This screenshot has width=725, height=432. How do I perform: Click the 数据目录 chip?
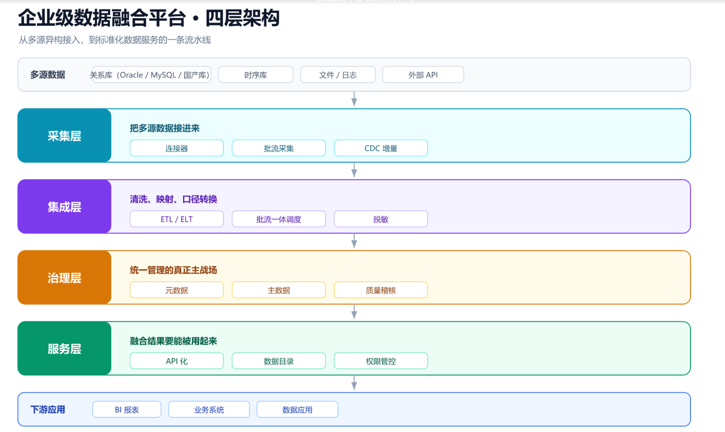(279, 361)
